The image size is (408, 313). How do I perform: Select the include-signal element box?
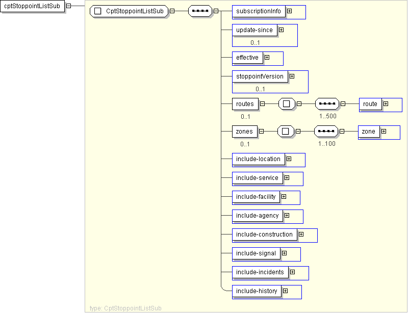point(256,253)
